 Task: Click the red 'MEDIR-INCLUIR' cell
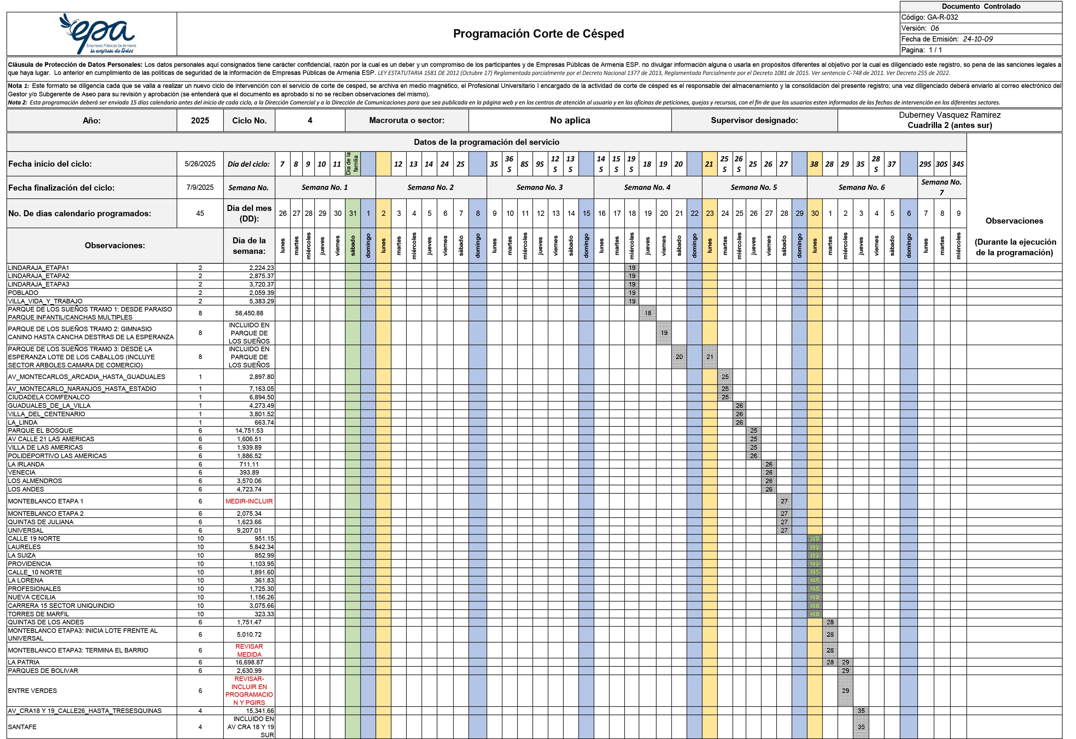249,501
